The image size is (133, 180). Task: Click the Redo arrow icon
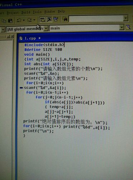pyautogui.click(x=29, y=20)
